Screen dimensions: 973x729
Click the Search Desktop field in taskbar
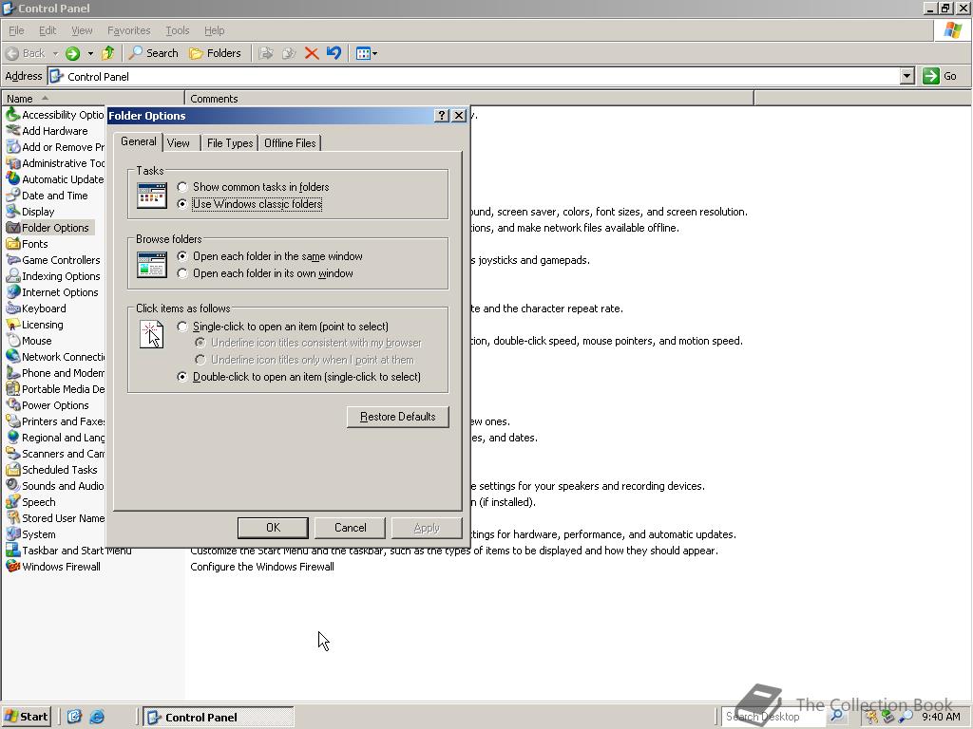tap(773, 717)
